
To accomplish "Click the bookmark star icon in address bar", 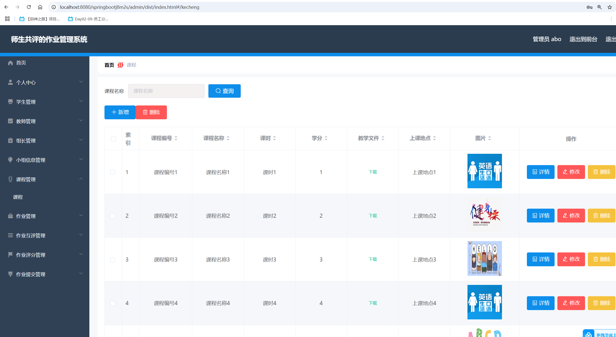I will [x=609, y=7].
